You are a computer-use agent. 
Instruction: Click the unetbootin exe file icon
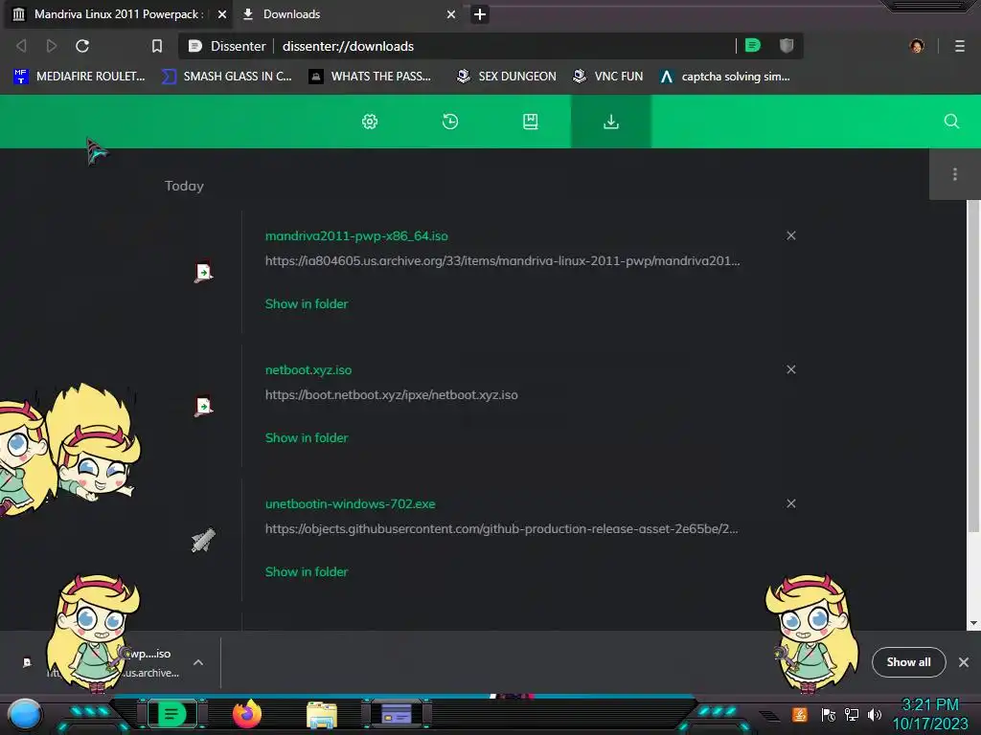[203, 540]
